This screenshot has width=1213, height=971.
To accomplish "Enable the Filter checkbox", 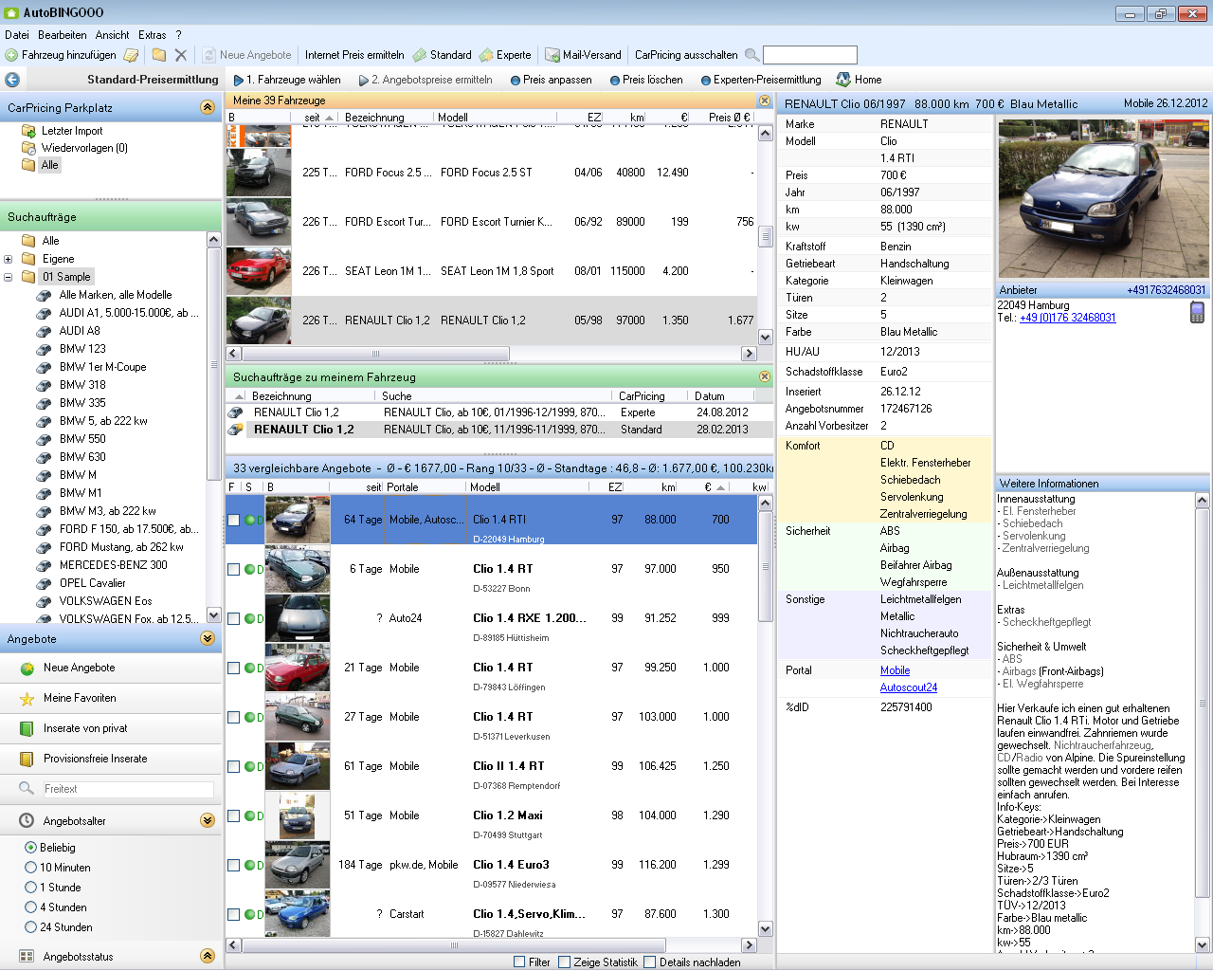I will [519, 962].
